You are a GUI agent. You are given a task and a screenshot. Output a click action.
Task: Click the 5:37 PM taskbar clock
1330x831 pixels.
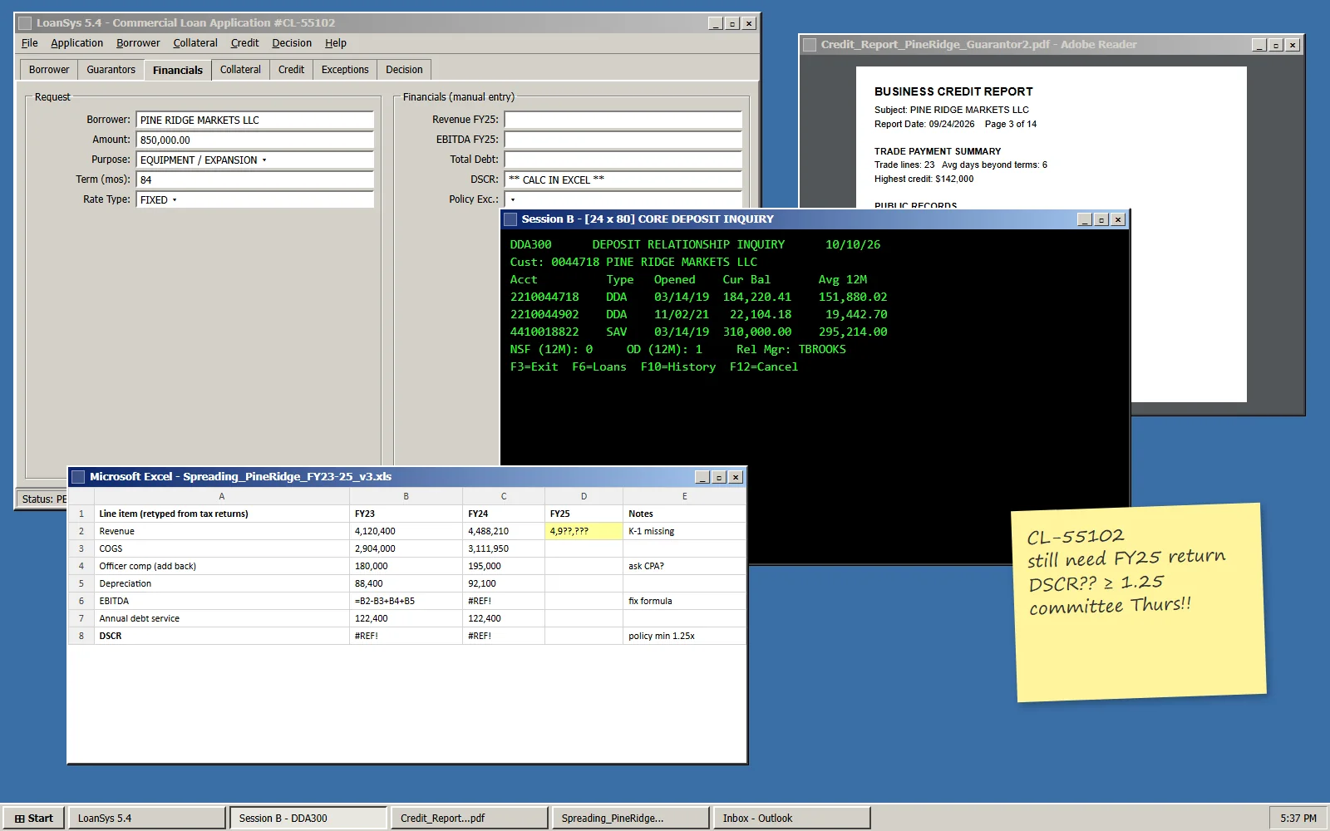pos(1298,819)
